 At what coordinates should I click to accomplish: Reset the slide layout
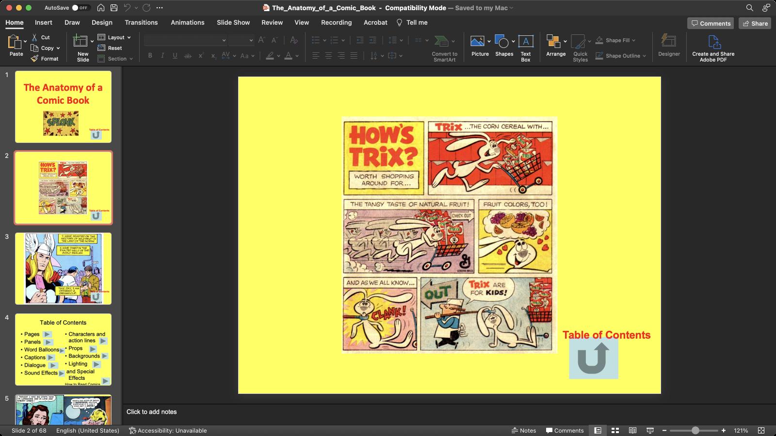(x=110, y=48)
